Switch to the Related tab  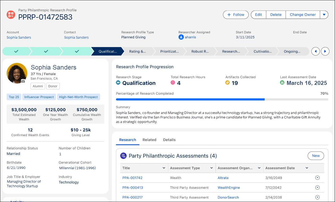149,140
